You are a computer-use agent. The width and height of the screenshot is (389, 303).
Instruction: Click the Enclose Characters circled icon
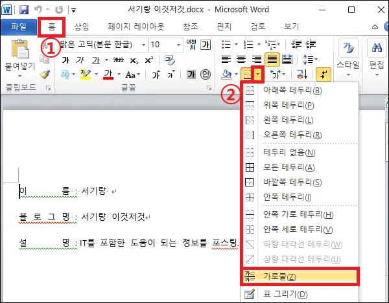206,74
